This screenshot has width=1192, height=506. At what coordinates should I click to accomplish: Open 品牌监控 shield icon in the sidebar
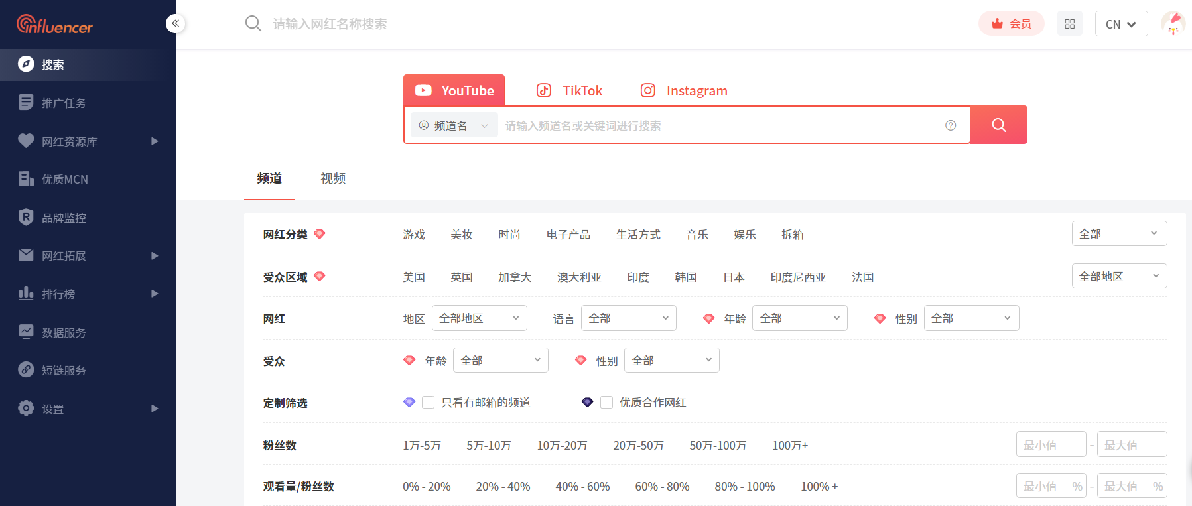pyautogui.click(x=26, y=218)
